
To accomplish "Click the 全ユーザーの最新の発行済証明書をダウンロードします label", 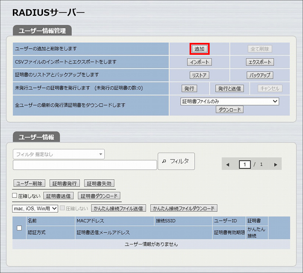I will click(70, 105).
